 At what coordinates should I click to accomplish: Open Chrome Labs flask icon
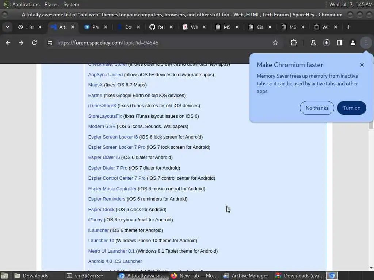click(x=313, y=43)
